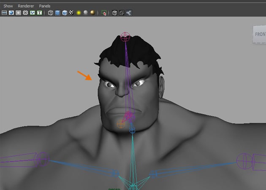Toggle X-ray active components icon
This screenshot has height=190, width=266.
pos(122,13)
